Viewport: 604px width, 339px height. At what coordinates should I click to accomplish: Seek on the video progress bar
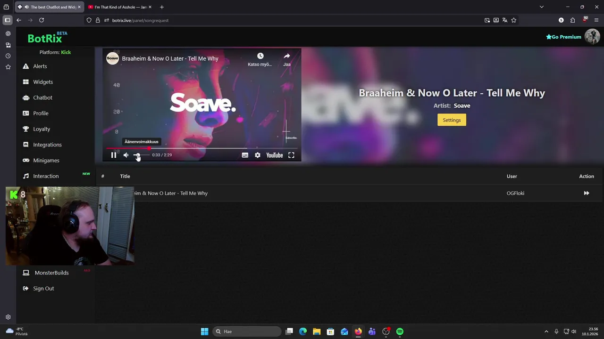(x=202, y=148)
